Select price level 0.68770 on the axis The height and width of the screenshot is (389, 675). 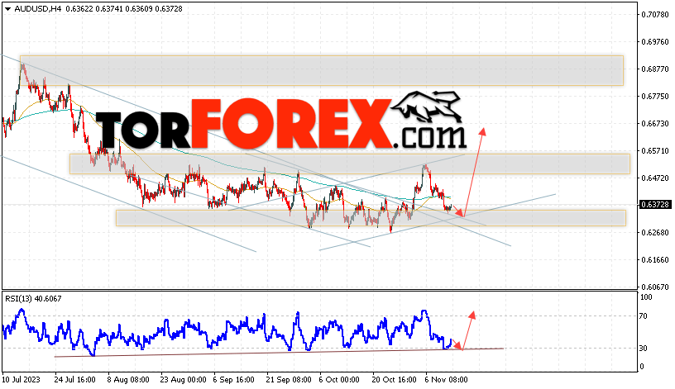tap(655, 69)
